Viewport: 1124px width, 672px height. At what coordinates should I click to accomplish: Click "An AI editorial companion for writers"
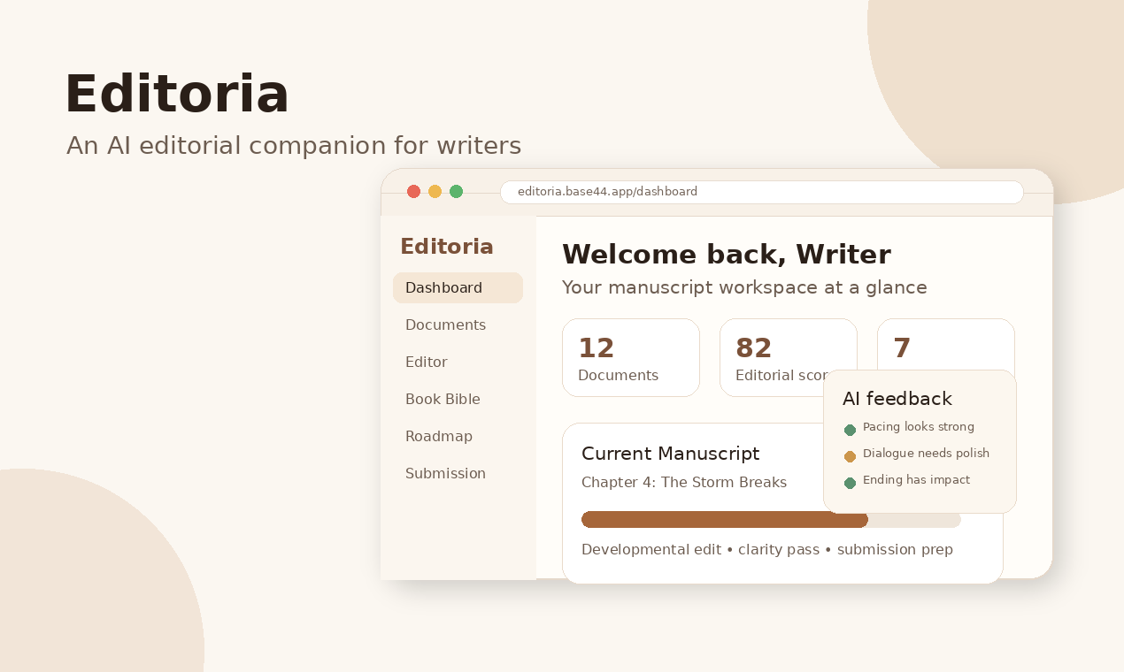click(294, 145)
